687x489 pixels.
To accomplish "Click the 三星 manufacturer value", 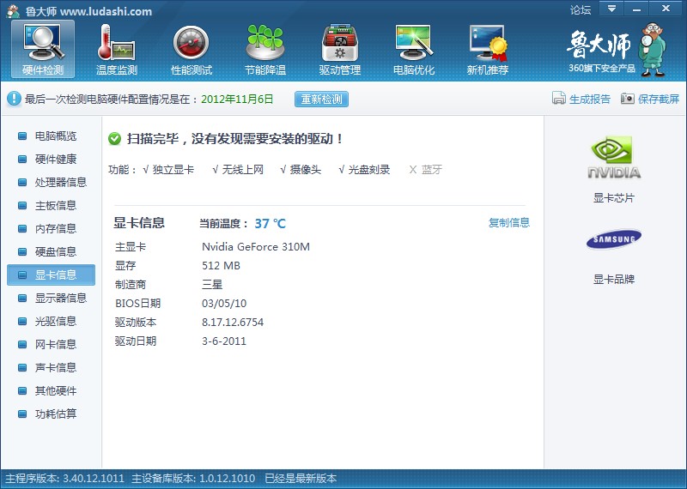I will [212, 285].
